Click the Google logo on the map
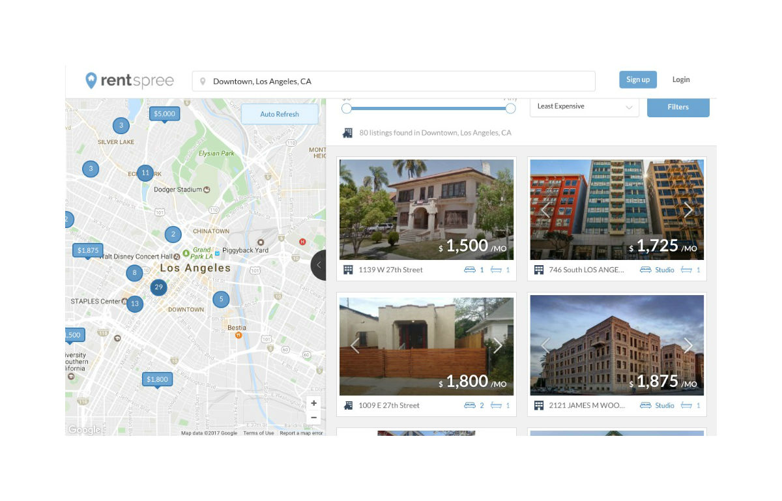 tap(83, 429)
